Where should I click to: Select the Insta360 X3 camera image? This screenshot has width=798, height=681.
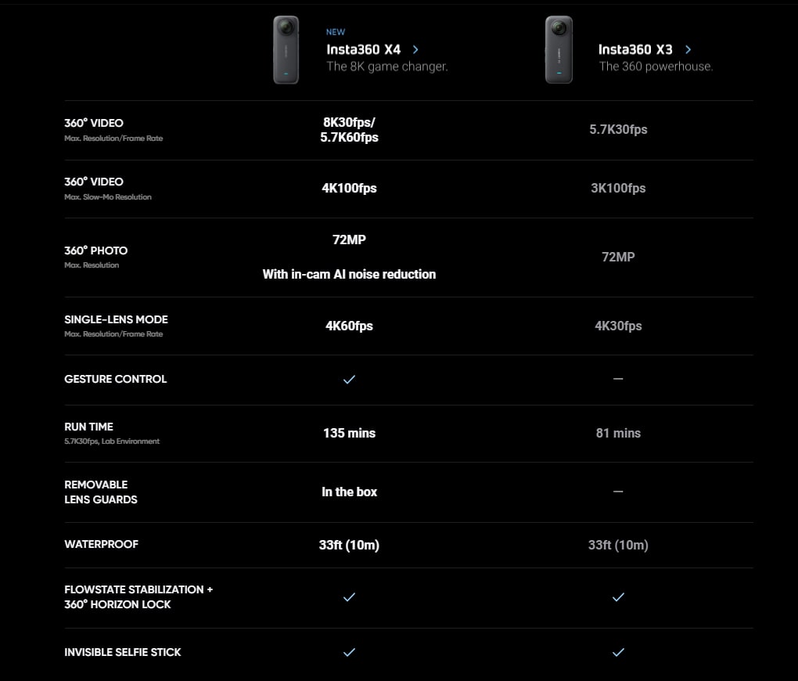[x=559, y=50]
